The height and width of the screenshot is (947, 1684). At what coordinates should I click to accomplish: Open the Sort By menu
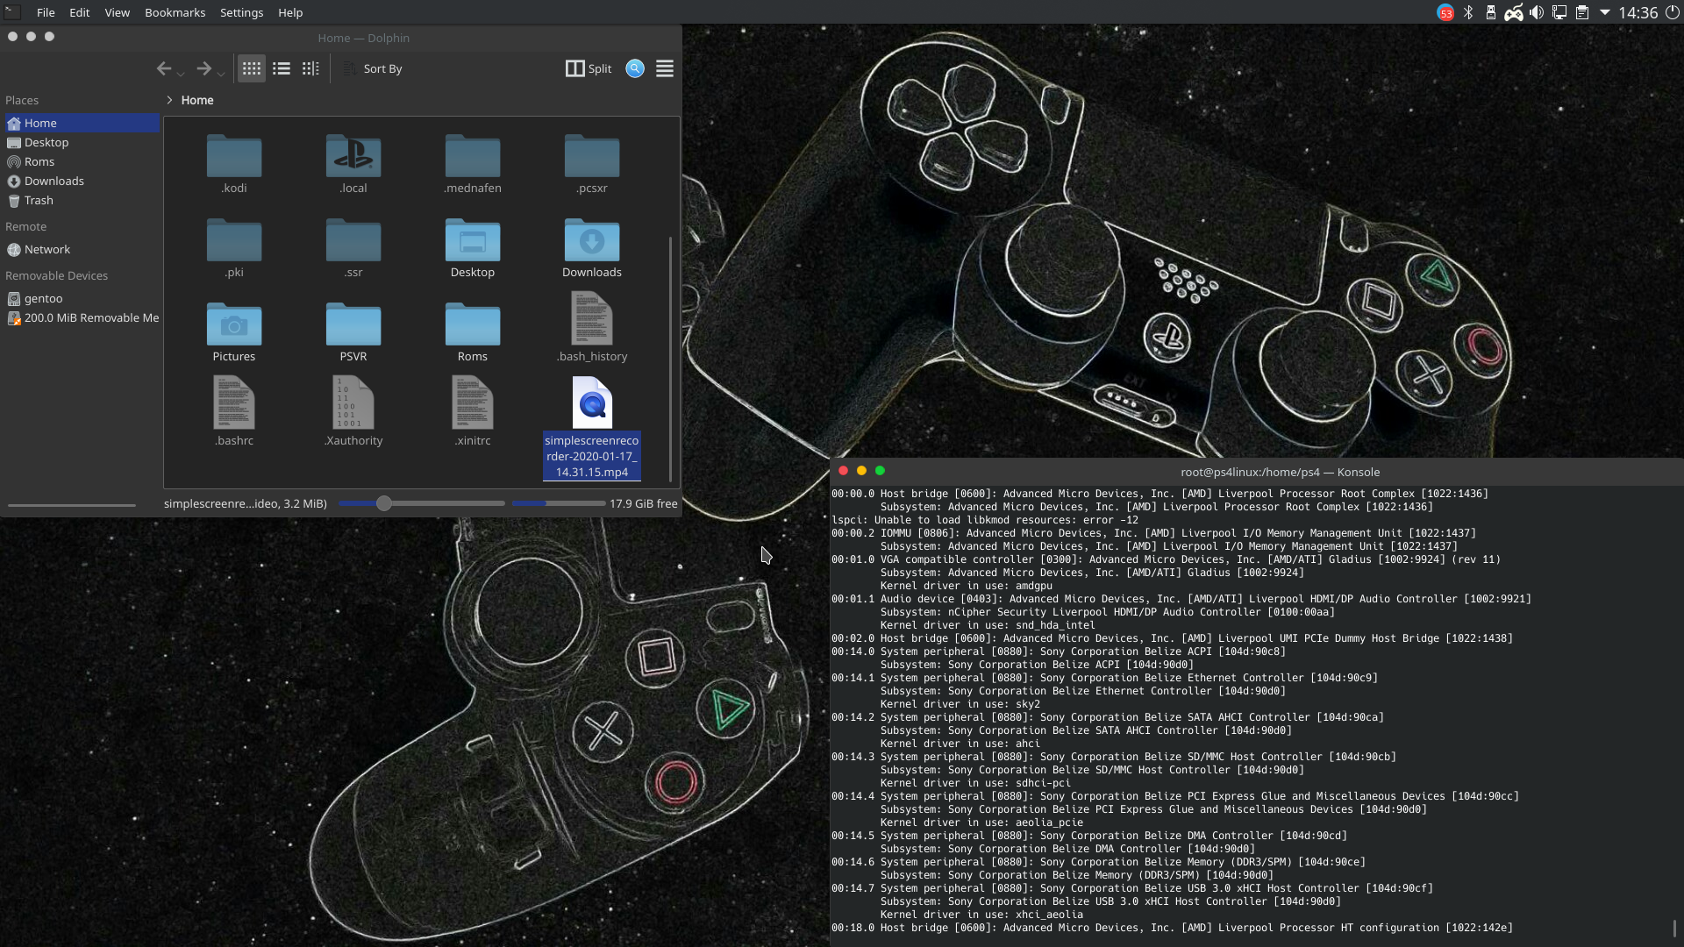point(373,68)
